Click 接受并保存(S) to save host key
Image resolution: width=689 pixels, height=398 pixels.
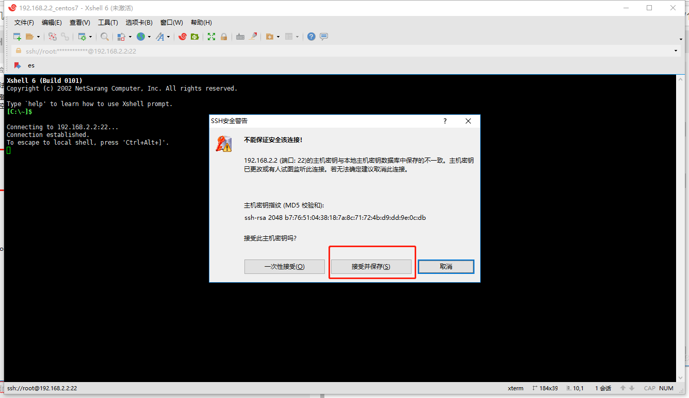tap(372, 266)
